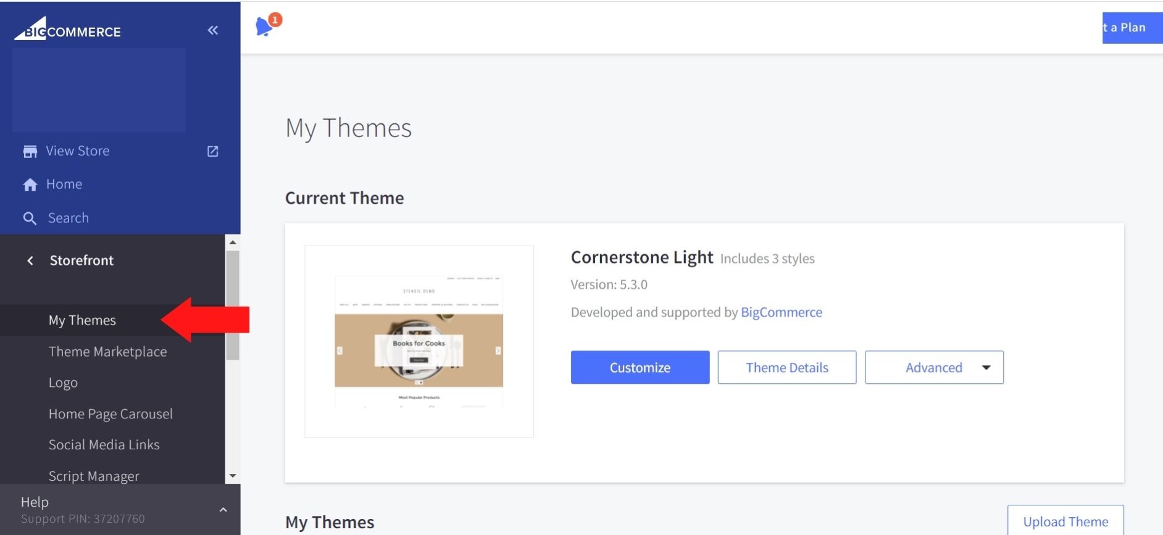Click the Cornerstone Light theme thumbnail
Viewport: 1163px width, 535px height.
(x=419, y=341)
